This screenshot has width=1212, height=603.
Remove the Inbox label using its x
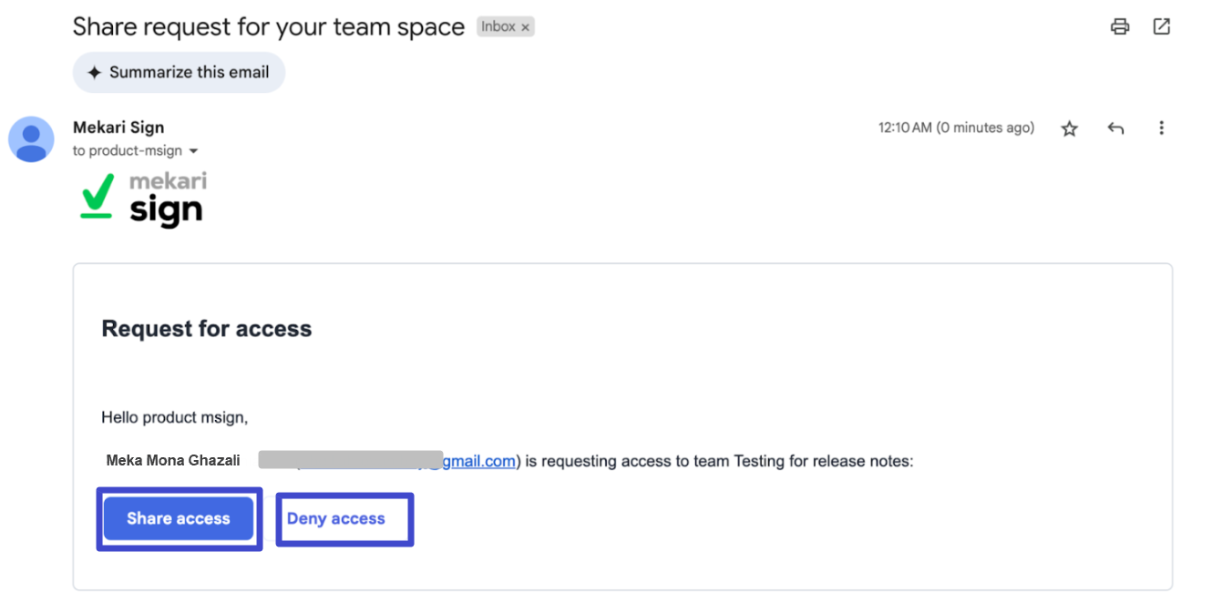click(x=525, y=27)
